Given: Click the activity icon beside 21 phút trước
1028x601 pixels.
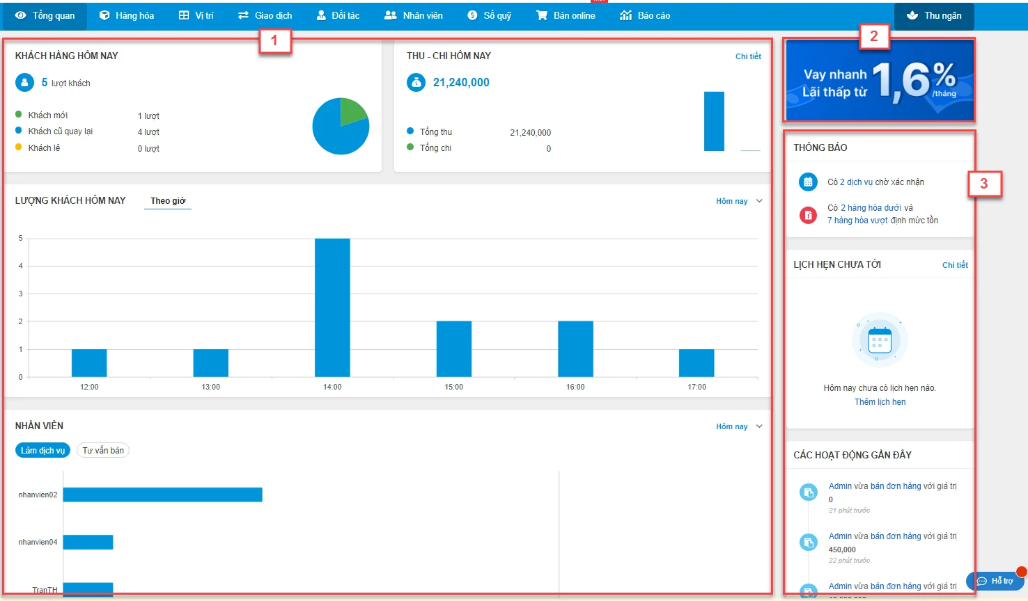Looking at the screenshot, I should pos(808,492).
